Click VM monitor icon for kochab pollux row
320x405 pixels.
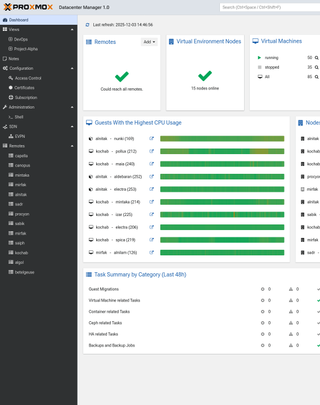click(x=91, y=151)
